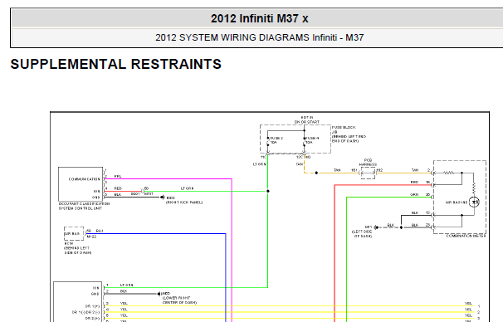Click the "(RIGHT KICK PANEL)" ground label
Image resolution: width=503 pixels, height=322 pixels.
[184, 202]
